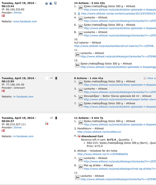The image size is (156, 185).
Task: Click the download icon at action 3
Action: (x=79, y=13)
